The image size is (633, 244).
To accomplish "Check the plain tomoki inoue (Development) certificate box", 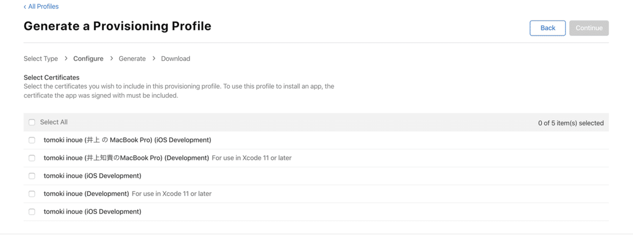I will click(32, 194).
